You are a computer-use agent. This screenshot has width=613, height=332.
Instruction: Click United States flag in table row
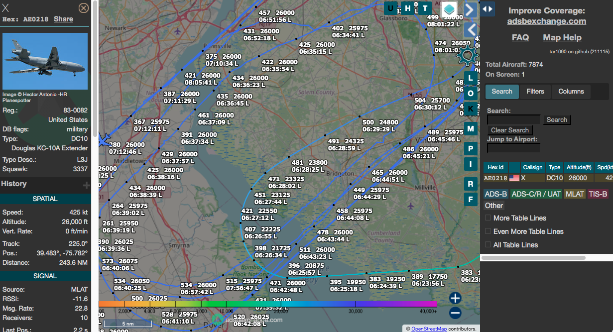514,178
